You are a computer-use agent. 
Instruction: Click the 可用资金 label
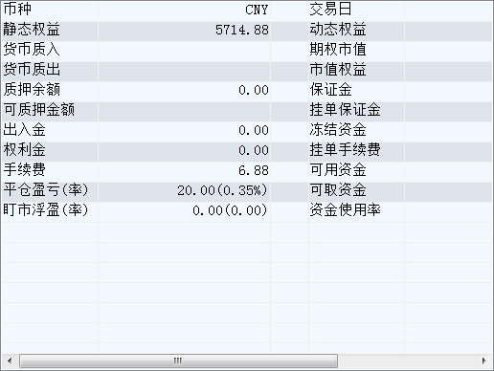338,170
